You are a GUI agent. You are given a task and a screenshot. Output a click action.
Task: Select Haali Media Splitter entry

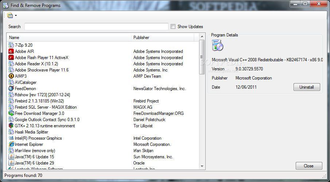pos(32,132)
